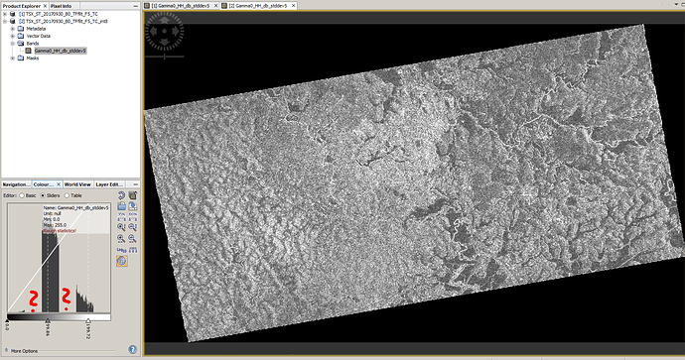The width and height of the screenshot is (685, 360).
Task: Select the Table editor radio button
Action: [x=67, y=195]
